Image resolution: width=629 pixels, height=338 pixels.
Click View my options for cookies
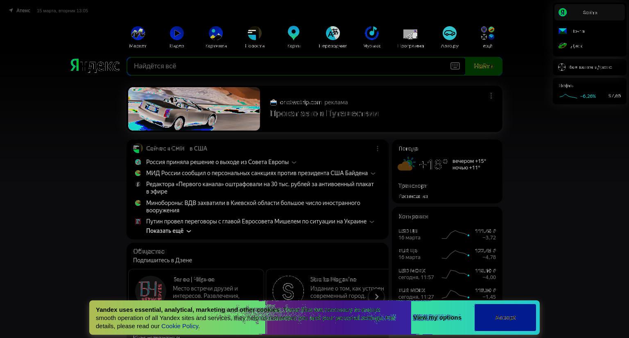point(437,318)
